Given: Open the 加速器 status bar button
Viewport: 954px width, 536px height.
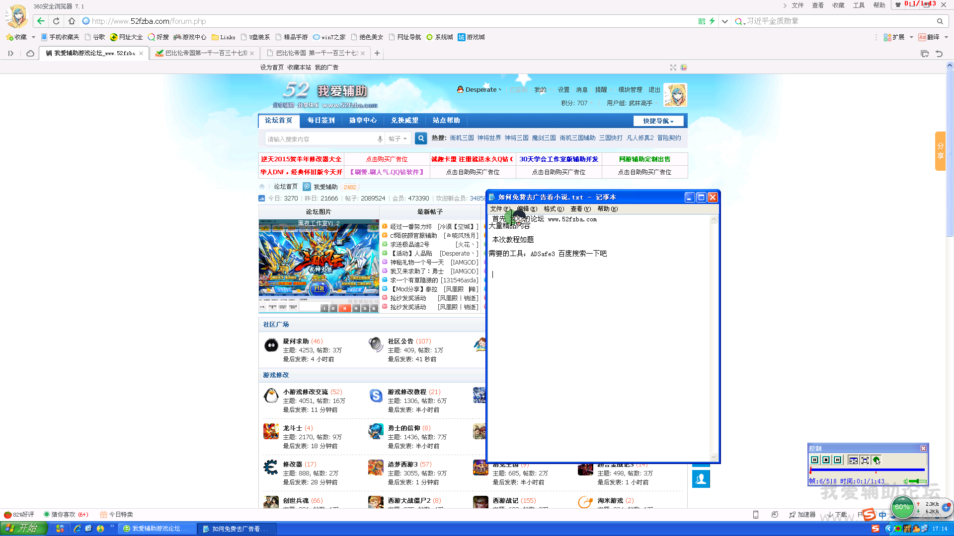Looking at the screenshot, I should tap(802, 515).
